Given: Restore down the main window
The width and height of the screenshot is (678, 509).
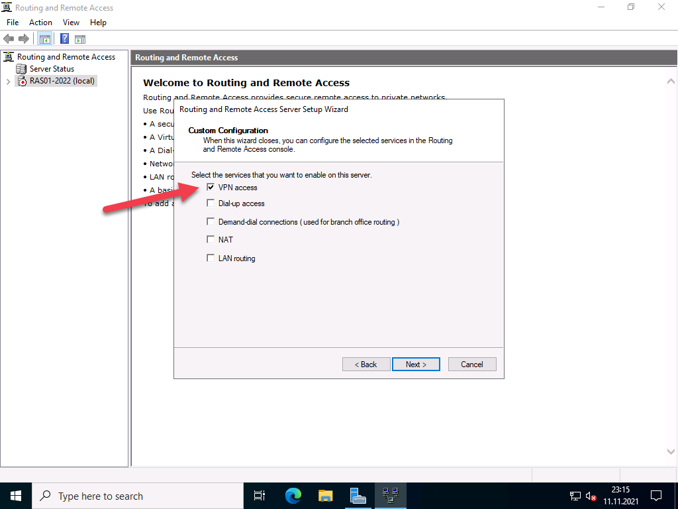Looking at the screenshot, I should click(x=631, y=7).
